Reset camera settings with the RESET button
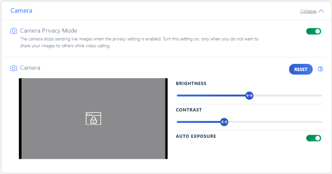 (x=301, y=69)
